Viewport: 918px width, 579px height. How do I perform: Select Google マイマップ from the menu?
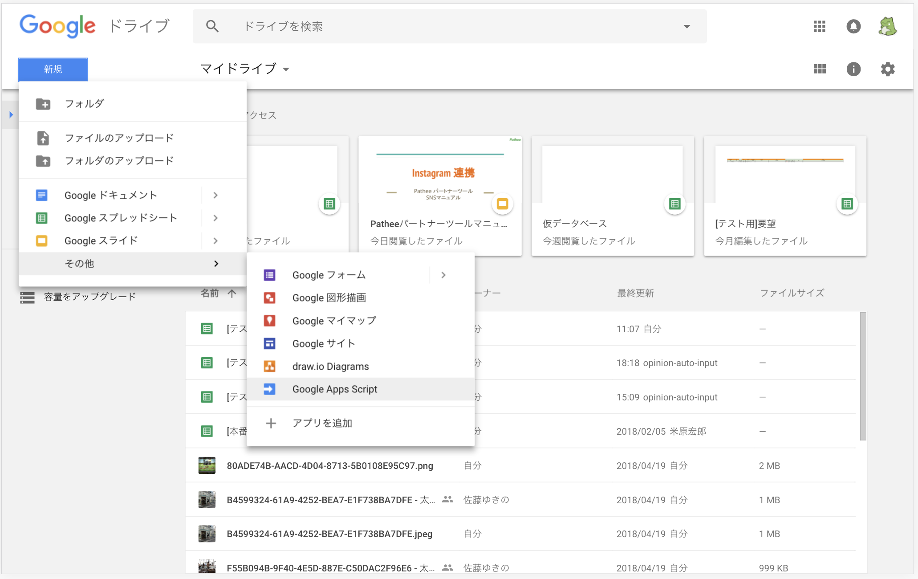[x=333, y=321]
